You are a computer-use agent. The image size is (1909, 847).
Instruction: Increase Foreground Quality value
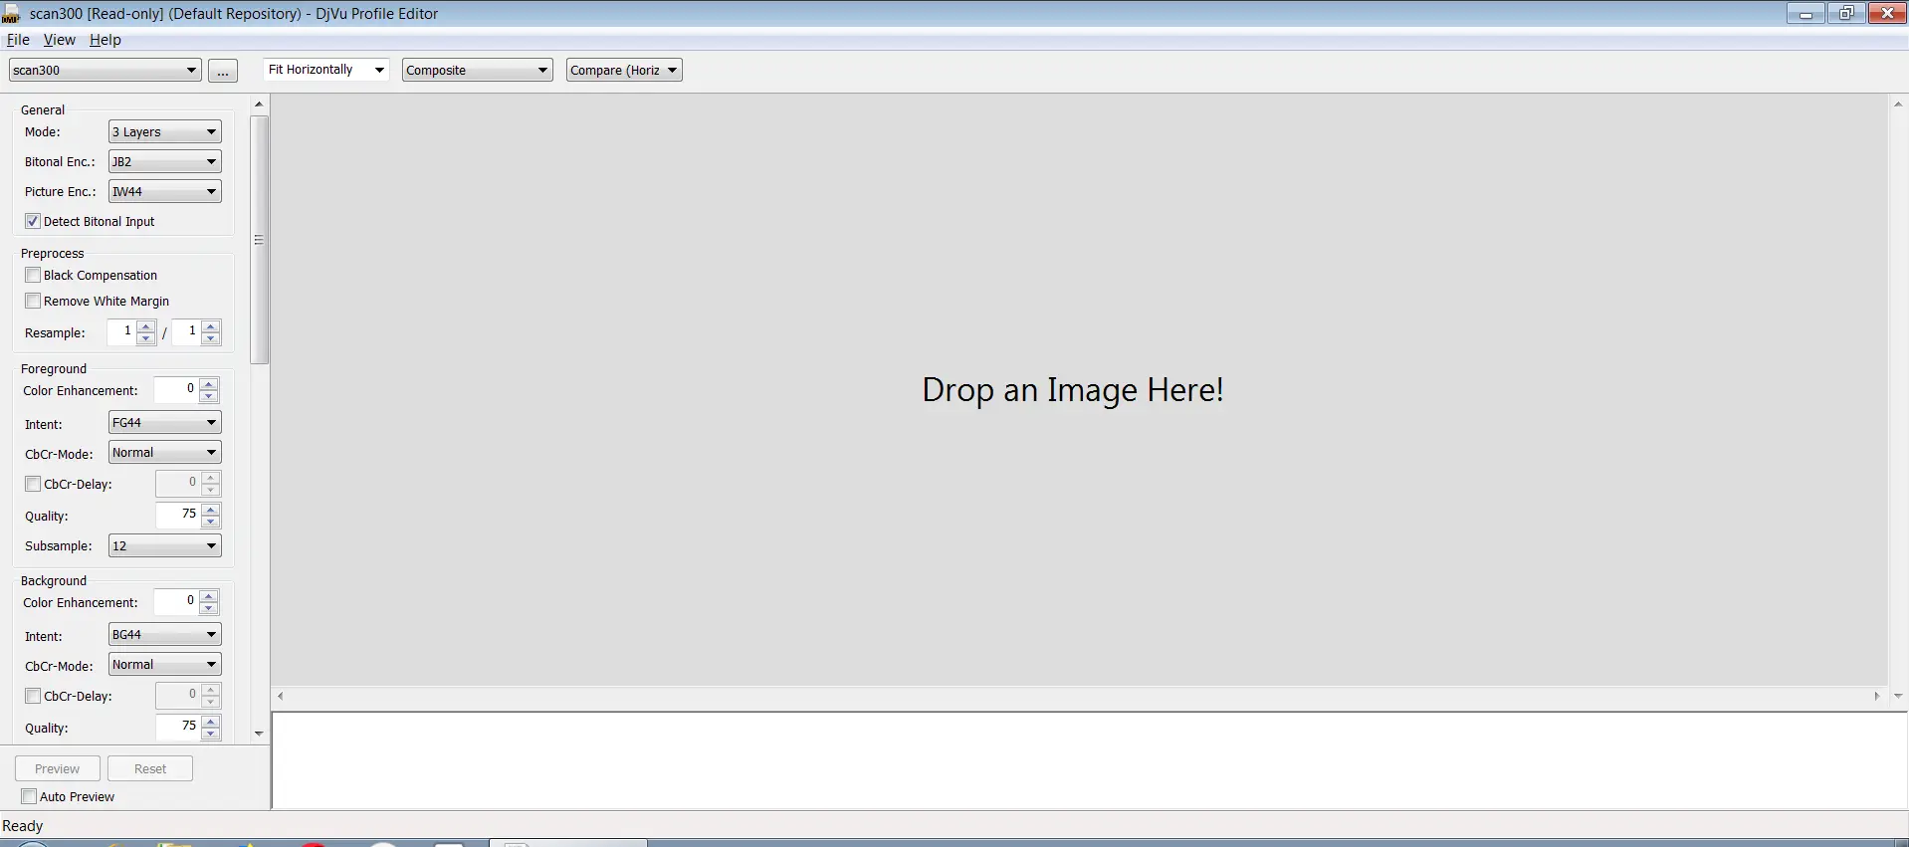(x=211, y=509)
